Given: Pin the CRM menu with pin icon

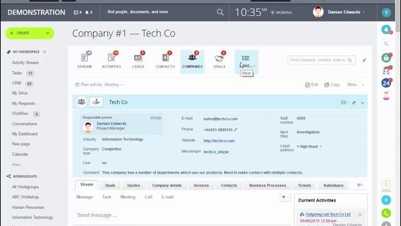Looking at the screenshot, I should tap(364, 60).
